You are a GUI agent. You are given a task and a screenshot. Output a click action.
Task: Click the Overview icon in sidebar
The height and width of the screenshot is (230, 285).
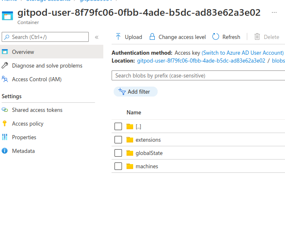coord(5,52)
